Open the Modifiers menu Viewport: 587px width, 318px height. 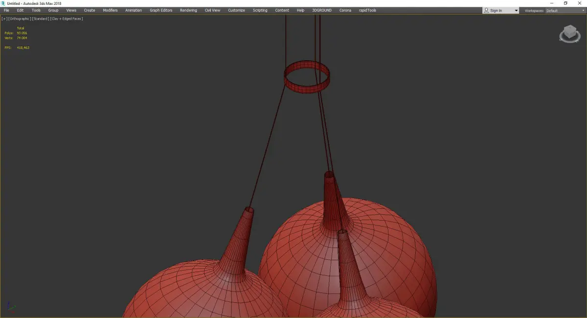coord(110,10)
